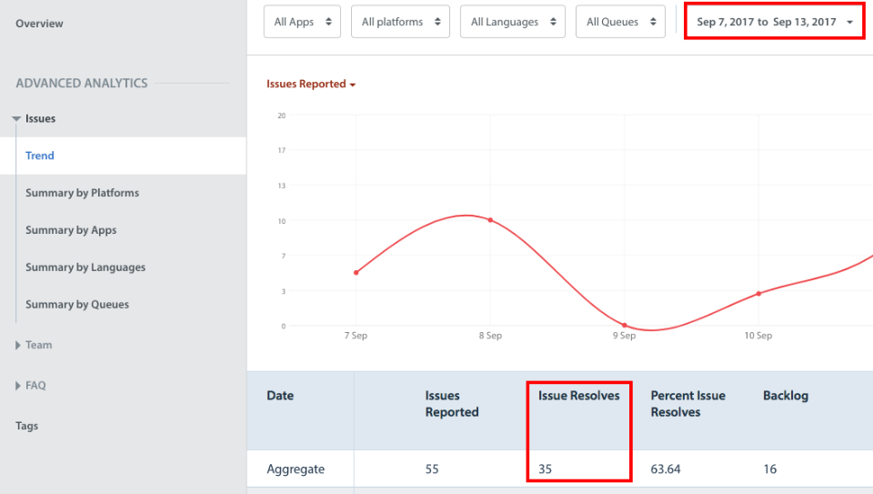Click the Backlog column header
The image size is (873, 494).
786,396
